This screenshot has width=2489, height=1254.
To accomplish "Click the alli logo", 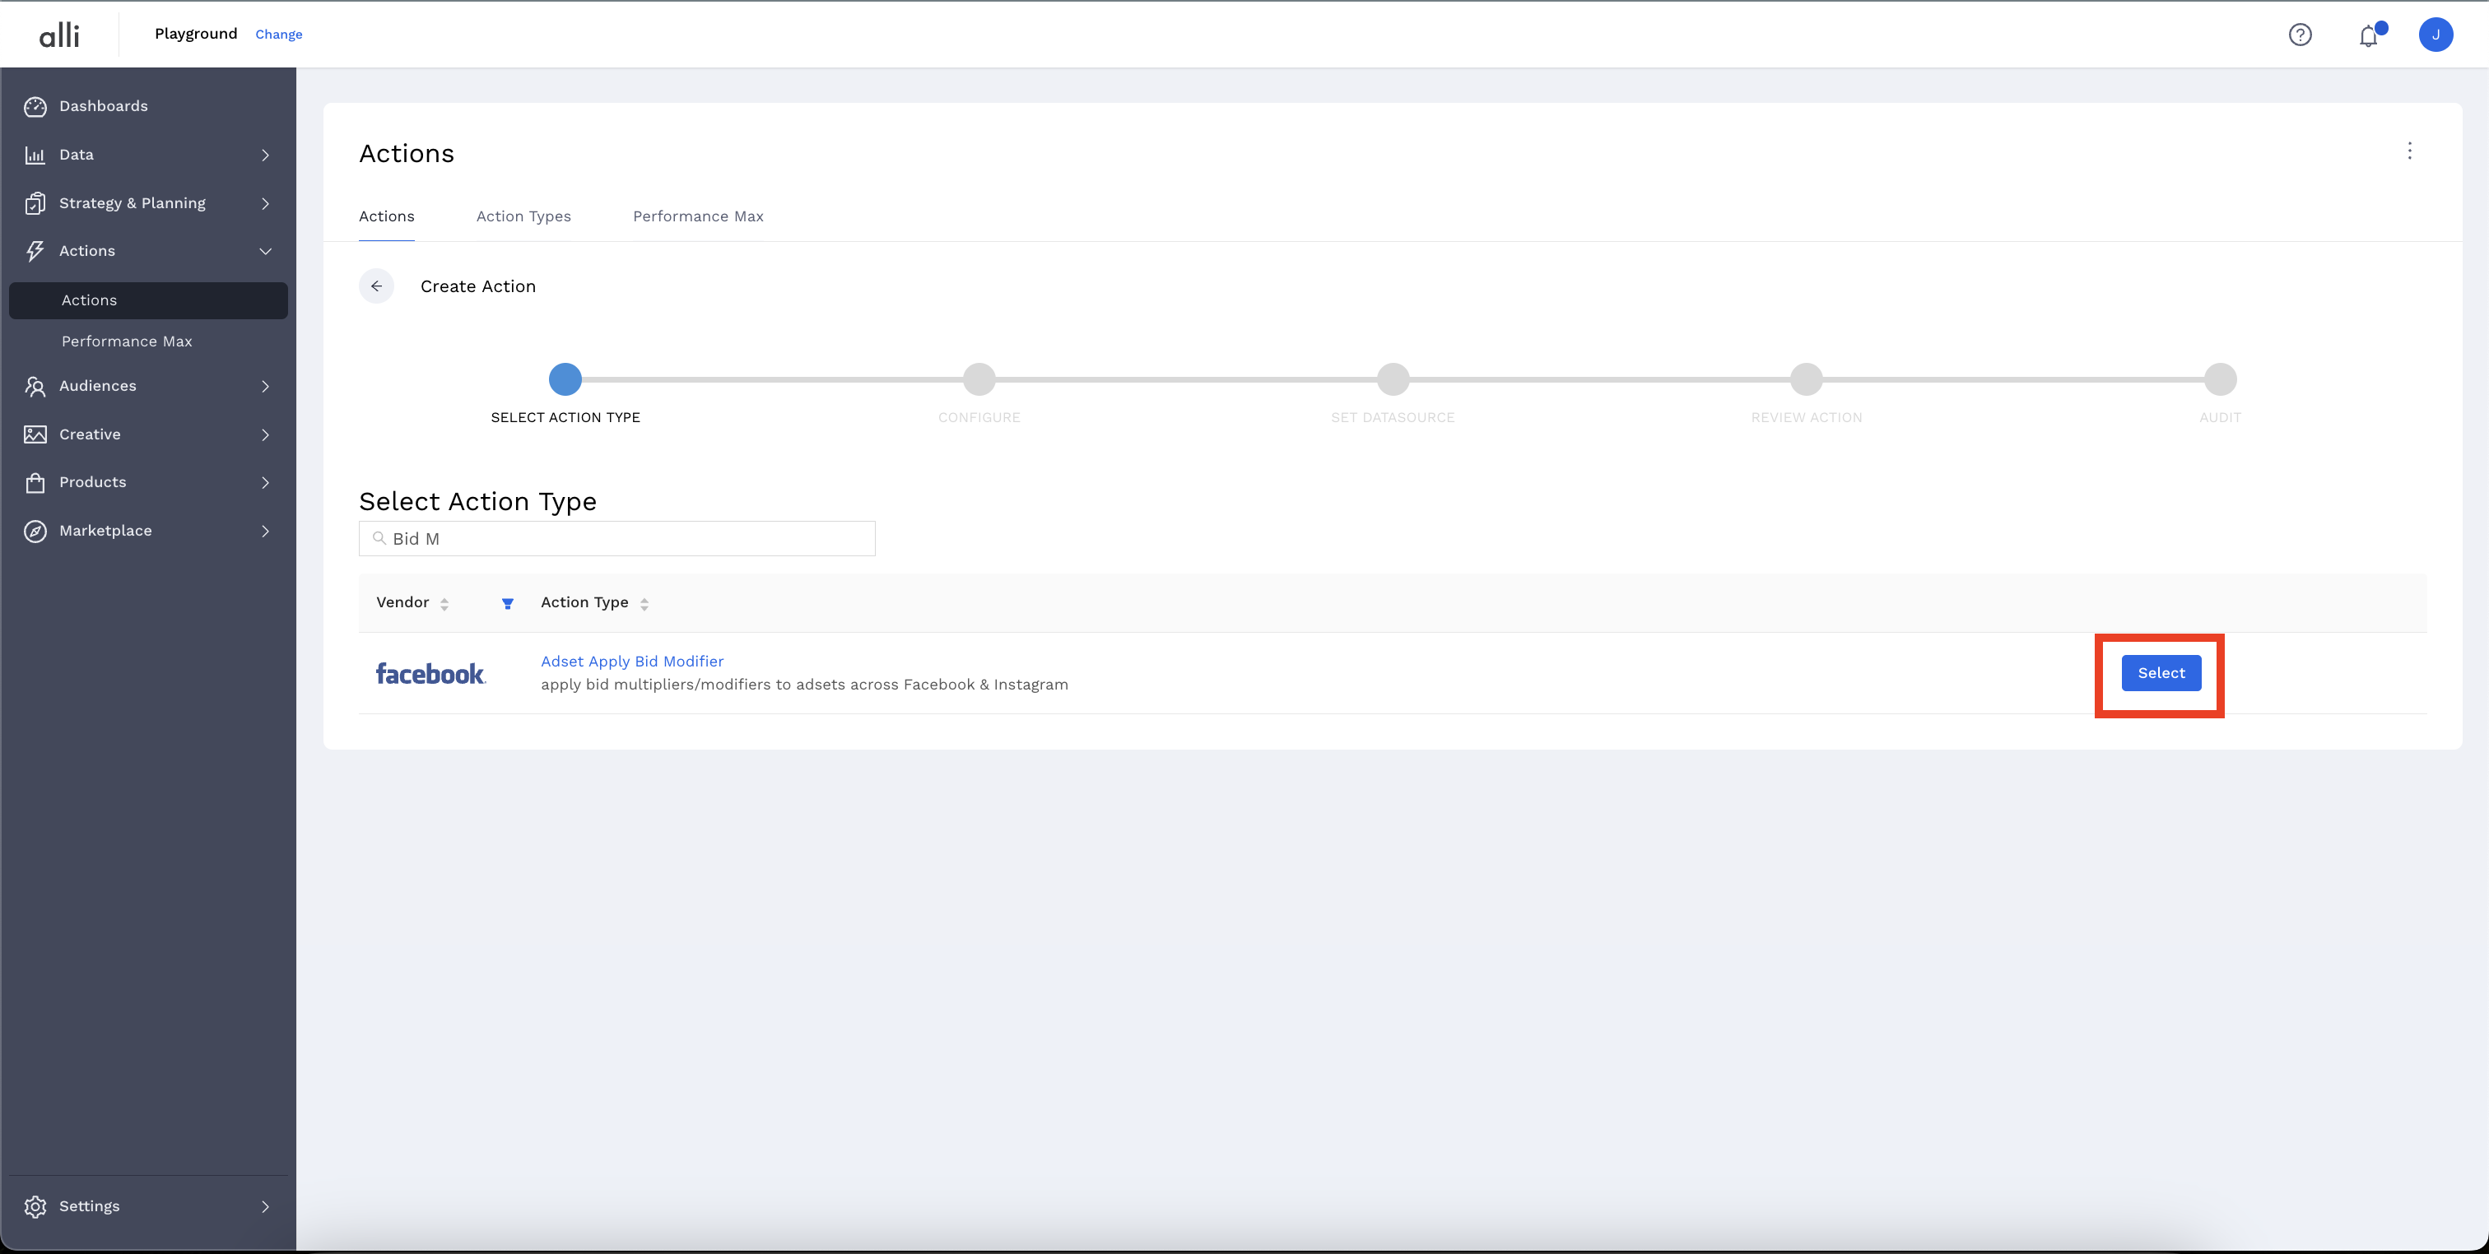I will point(59,35).
